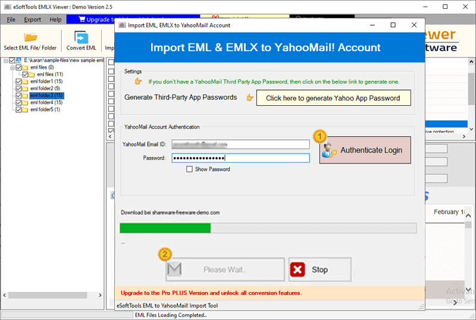Collapse the eml files (0) tree node
The width and height of the screenshot is (476, 320).
[x=12, y=67]
